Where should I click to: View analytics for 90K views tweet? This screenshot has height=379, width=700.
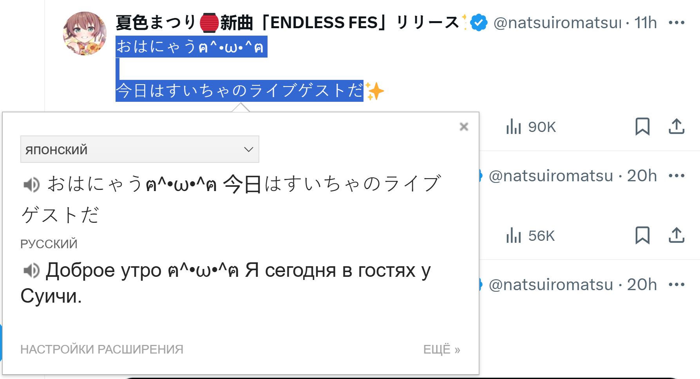[x=530, y=127]
